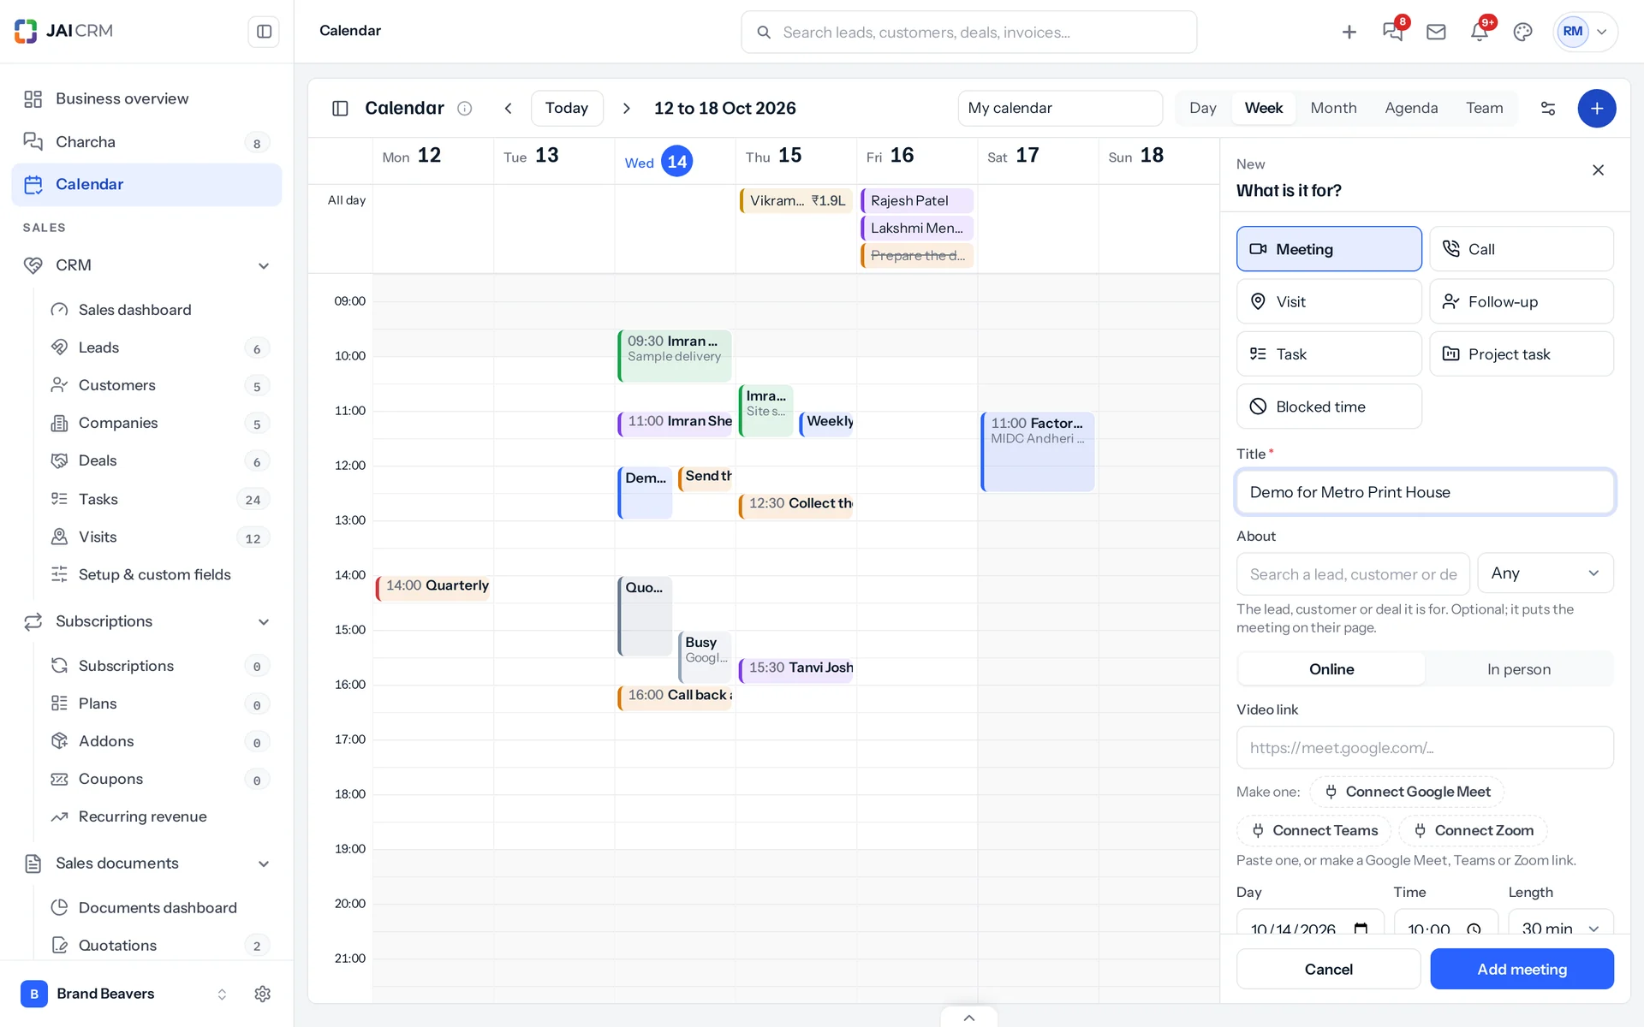Open the Rajesh Patel all-day event

pos(917,201)
